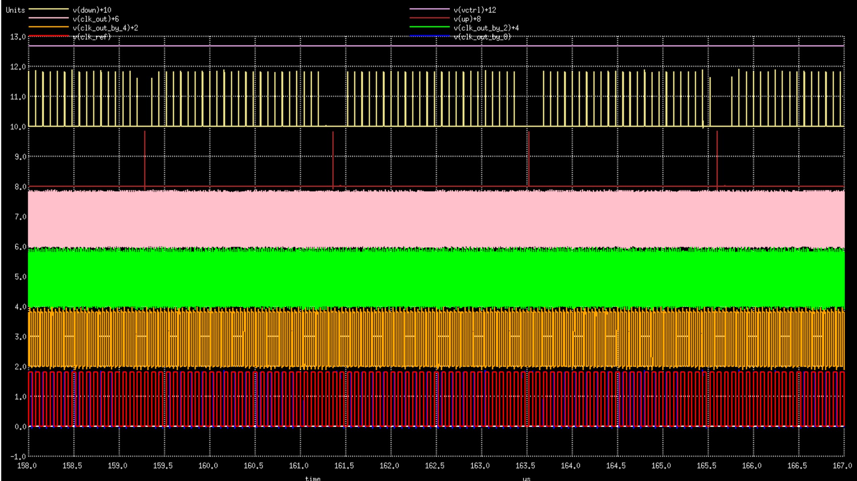This screenshot has width=857, height=481.
Task: Click the orange clk_out_by_4 legend line
Action: coord(49,27)
